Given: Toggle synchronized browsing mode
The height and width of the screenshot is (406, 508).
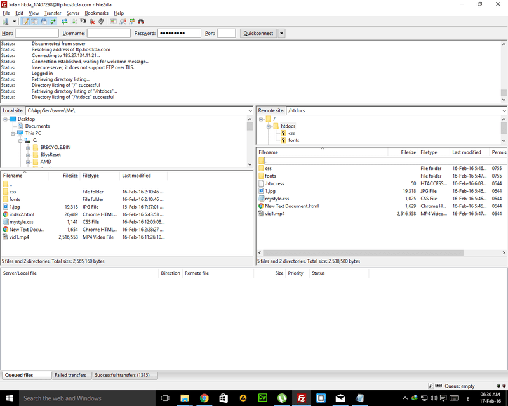Looking at the screenshot, I should pyautogui.click(x=131, y=21).
